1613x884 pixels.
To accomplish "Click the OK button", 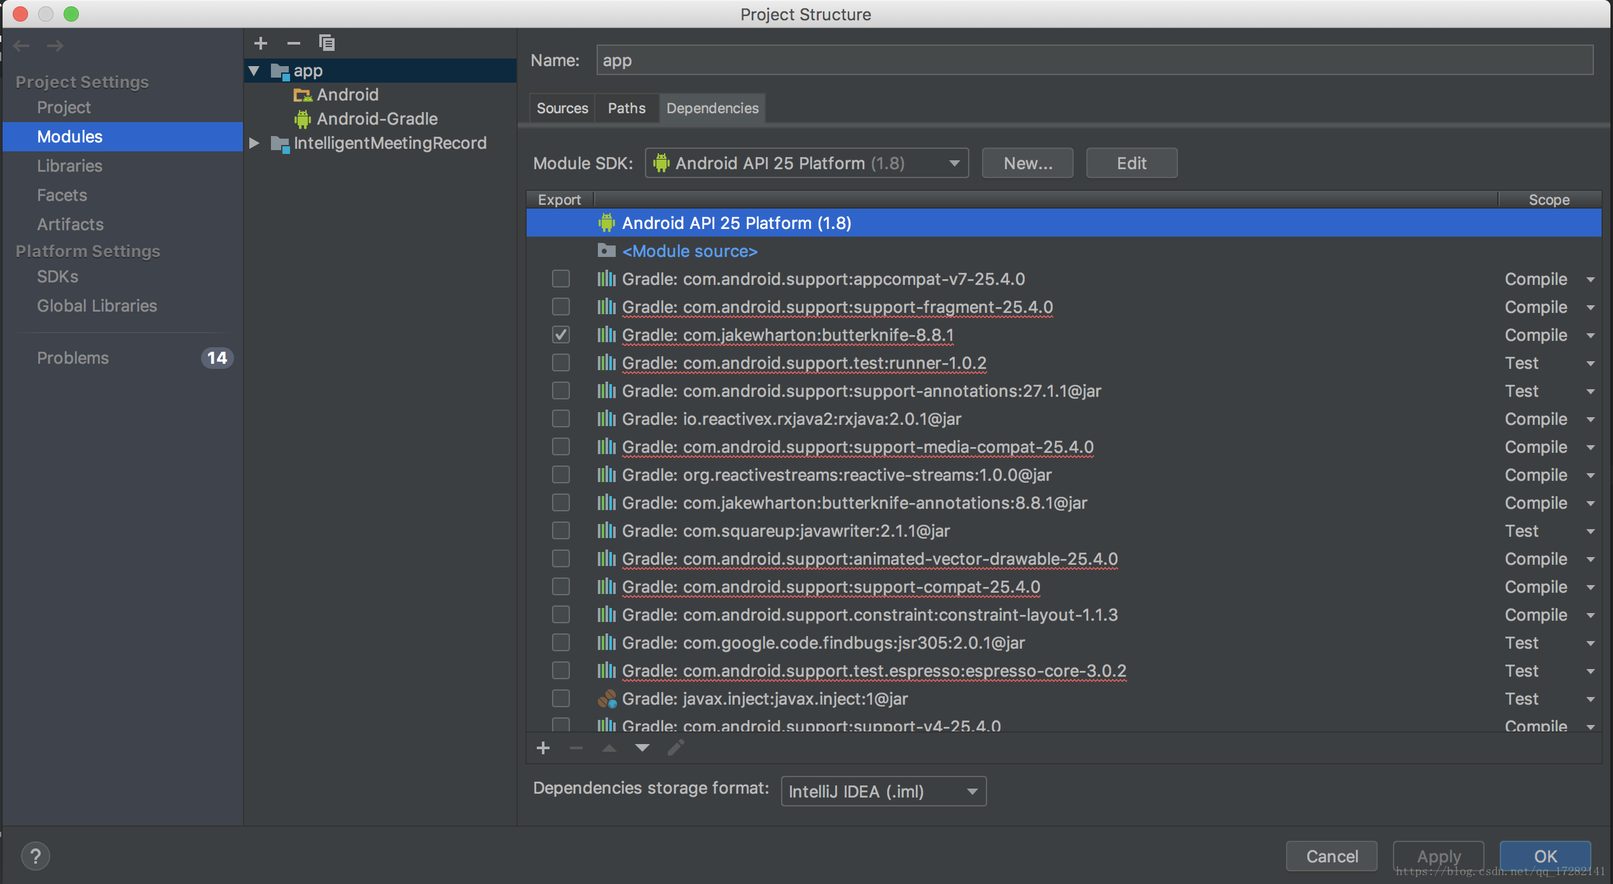I will tap(1546, 856).
